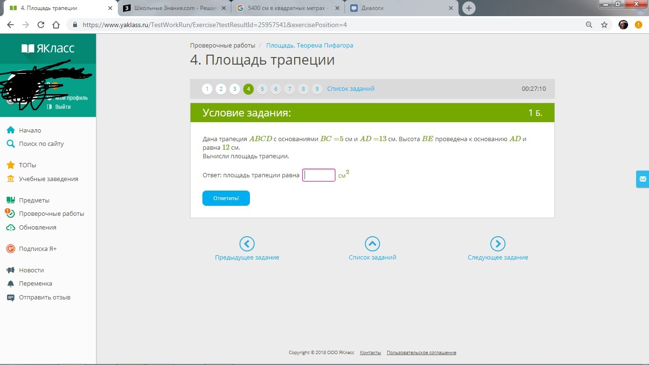This screenshot has height=365, width=649.
Task: Click the megaphone icon beside Новости
Action: 10,270
